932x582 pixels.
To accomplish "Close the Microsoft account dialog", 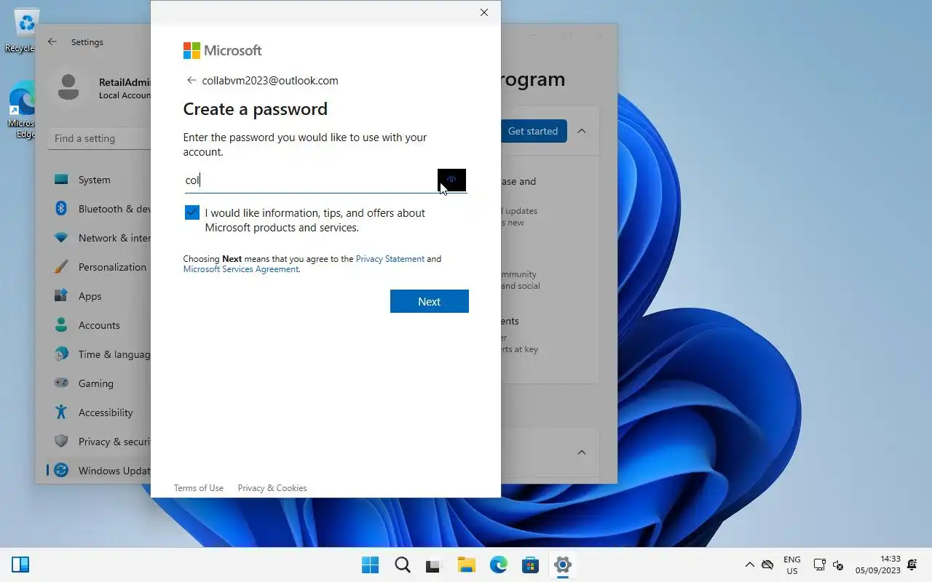I will pyautogui.click(x=484, y=12).
